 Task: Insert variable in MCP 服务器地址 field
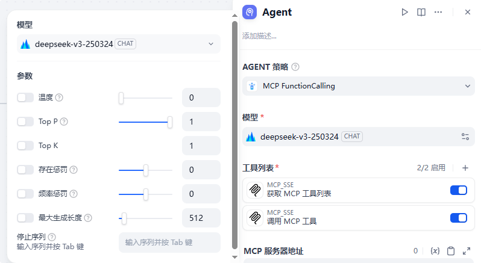click(x=435, y=251)
